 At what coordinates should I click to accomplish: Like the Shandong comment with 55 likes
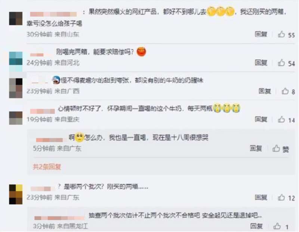[281, 34]
